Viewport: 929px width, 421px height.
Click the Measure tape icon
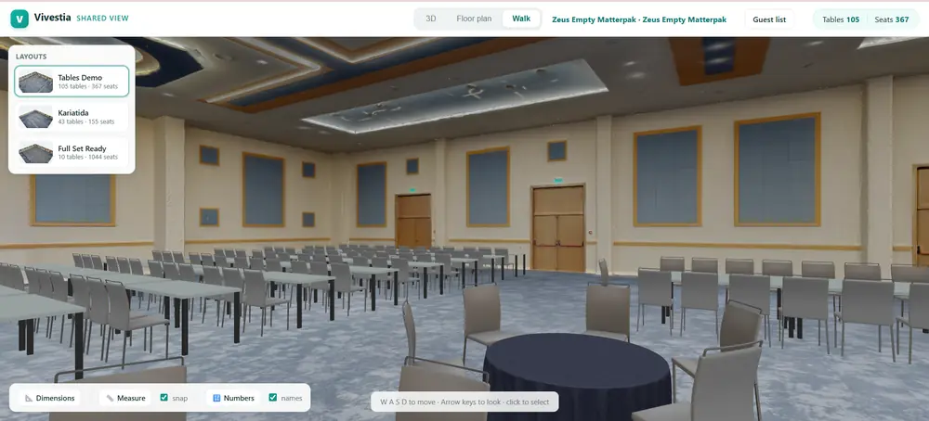pyautogui.click(x=110, y=398)
